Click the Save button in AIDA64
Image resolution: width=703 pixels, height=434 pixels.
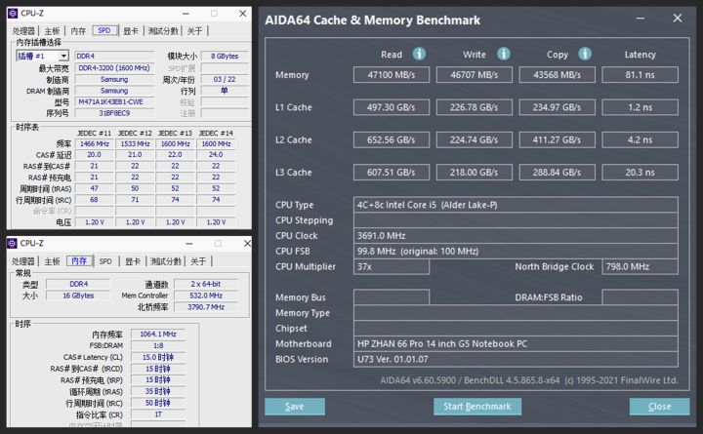tap(294, 407)
